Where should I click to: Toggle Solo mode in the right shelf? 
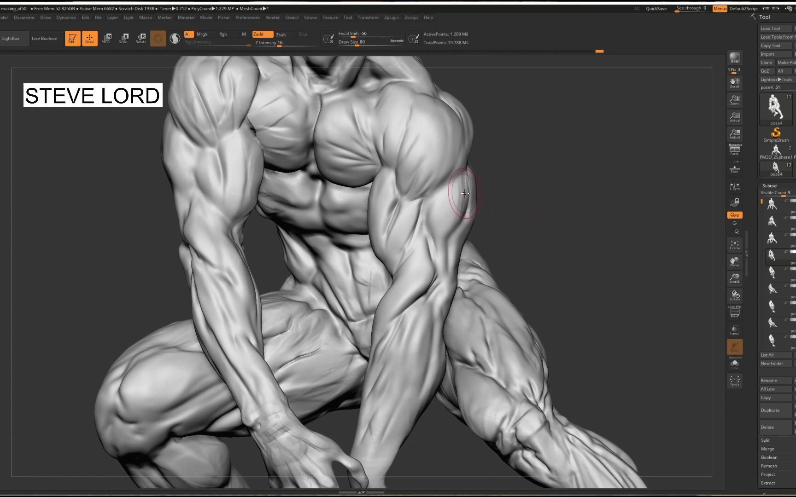pyautogui.click(x=734, y=364)
